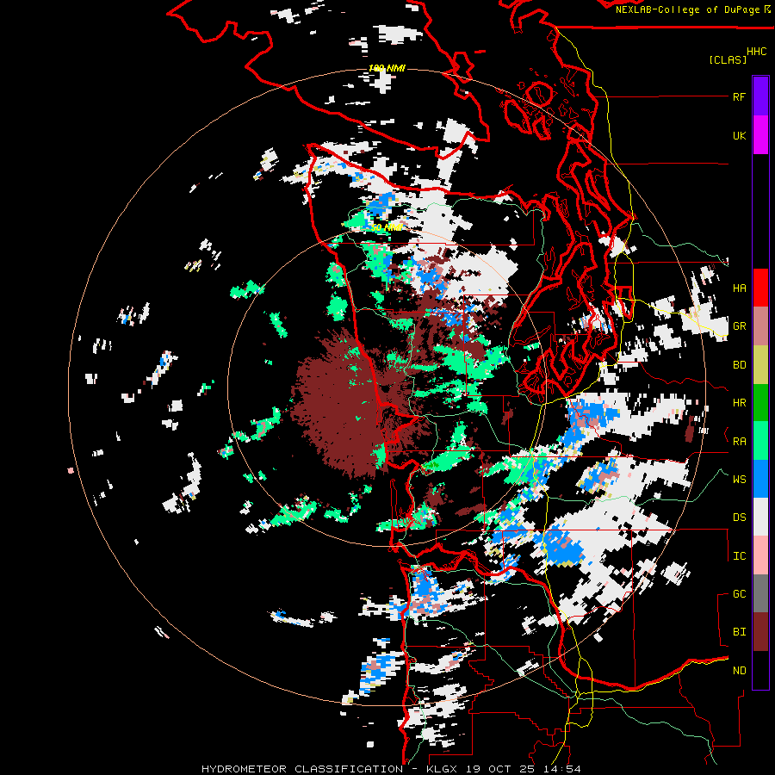This screenshot has height=775, width=775.
Task: Select the light pink IC legend swatch
Action: tap(760, 555)
